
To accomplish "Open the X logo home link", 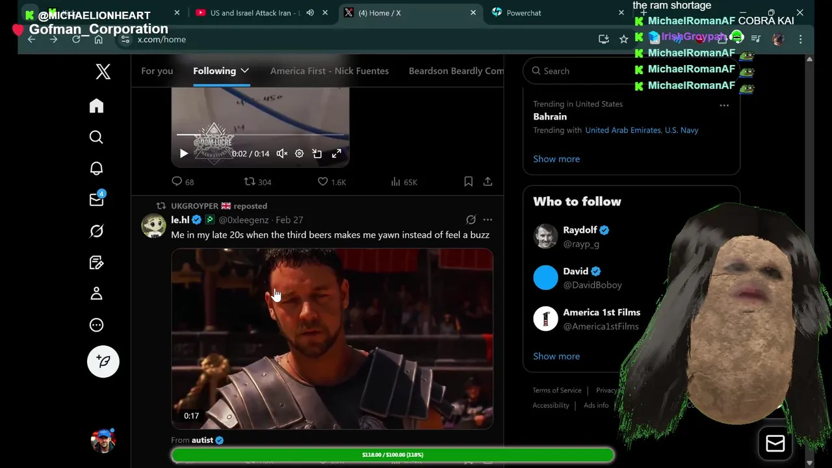I will coord(103,71).
